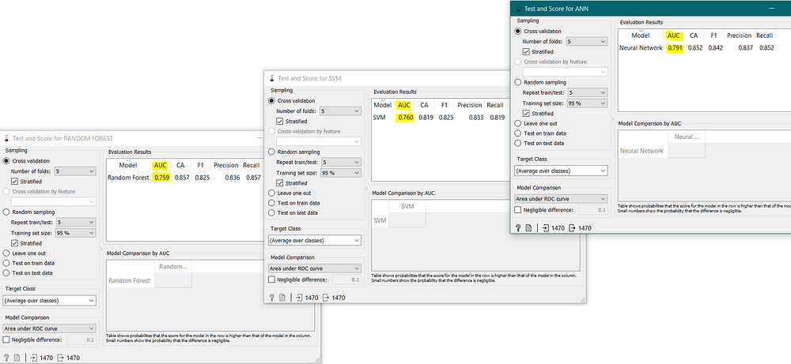Screen dimensions: 791x364
Task: Sort by Precision column in ANN results
Action: pyautogui.click(x=739, y=36)
